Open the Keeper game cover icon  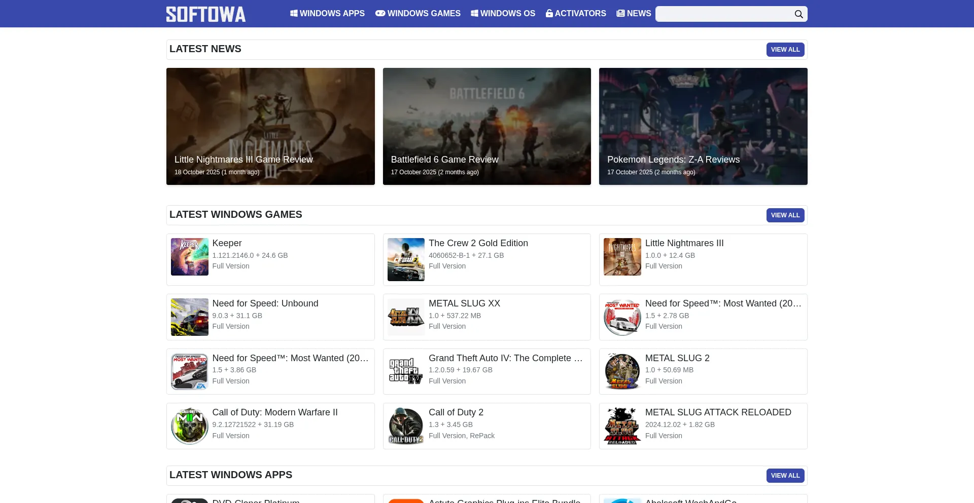(189, 257)
